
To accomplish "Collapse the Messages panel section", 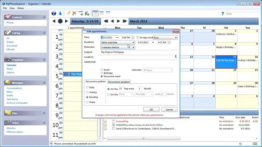I will point(44,82).
